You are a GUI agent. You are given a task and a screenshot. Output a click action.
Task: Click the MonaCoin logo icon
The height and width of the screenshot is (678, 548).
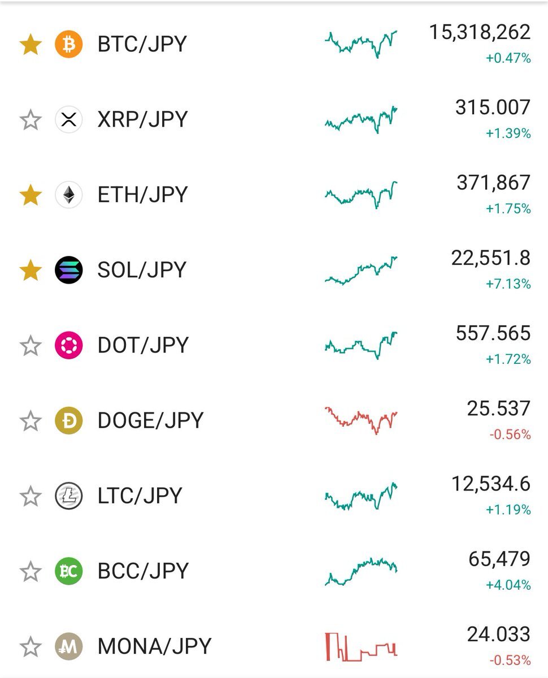coord(69,646)
